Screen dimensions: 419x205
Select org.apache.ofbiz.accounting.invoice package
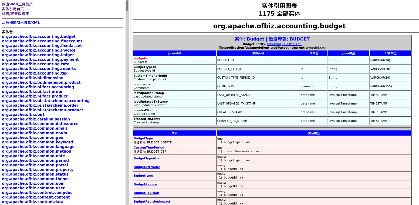(x=39, y=50)
